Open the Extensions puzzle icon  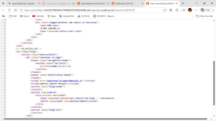coord(177,10)
